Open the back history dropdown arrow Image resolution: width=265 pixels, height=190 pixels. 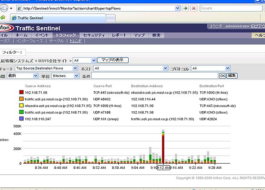(x=11, y=8)
